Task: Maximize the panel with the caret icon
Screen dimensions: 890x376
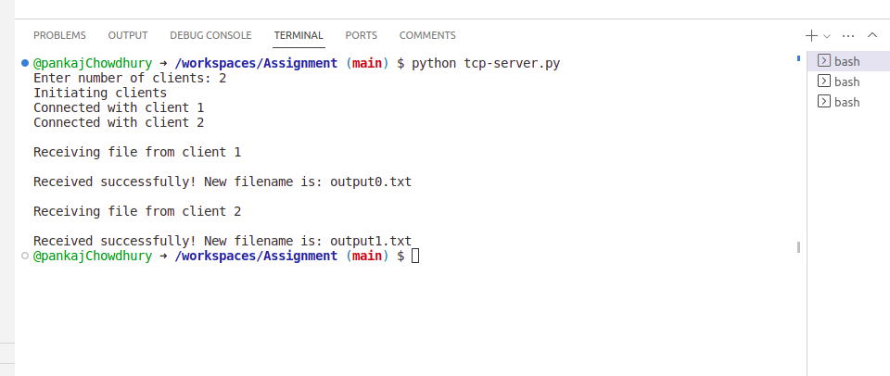Action: [x=872, y=35]
